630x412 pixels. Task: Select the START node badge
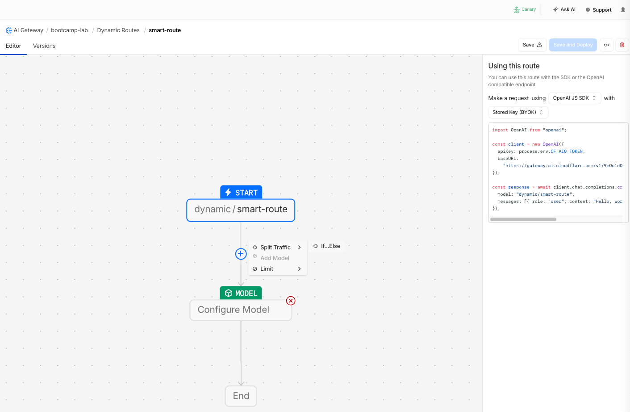click(x=241, y=193)
